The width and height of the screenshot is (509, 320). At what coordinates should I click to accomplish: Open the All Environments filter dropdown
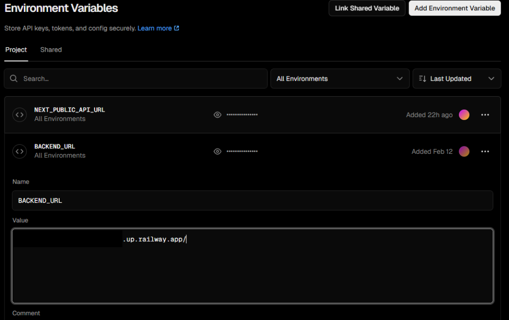click(x=339, y=78)
